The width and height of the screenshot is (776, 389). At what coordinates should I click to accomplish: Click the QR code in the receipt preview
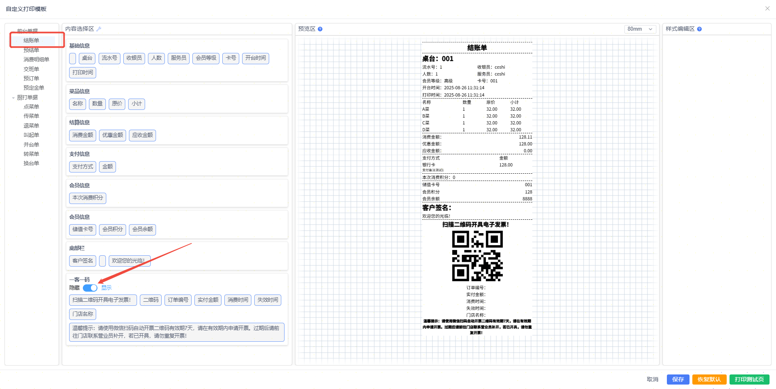point(477,256)
